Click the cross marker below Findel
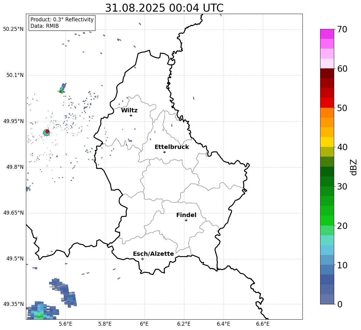Viewport: 361px width, 330px height. click(186, 220)
